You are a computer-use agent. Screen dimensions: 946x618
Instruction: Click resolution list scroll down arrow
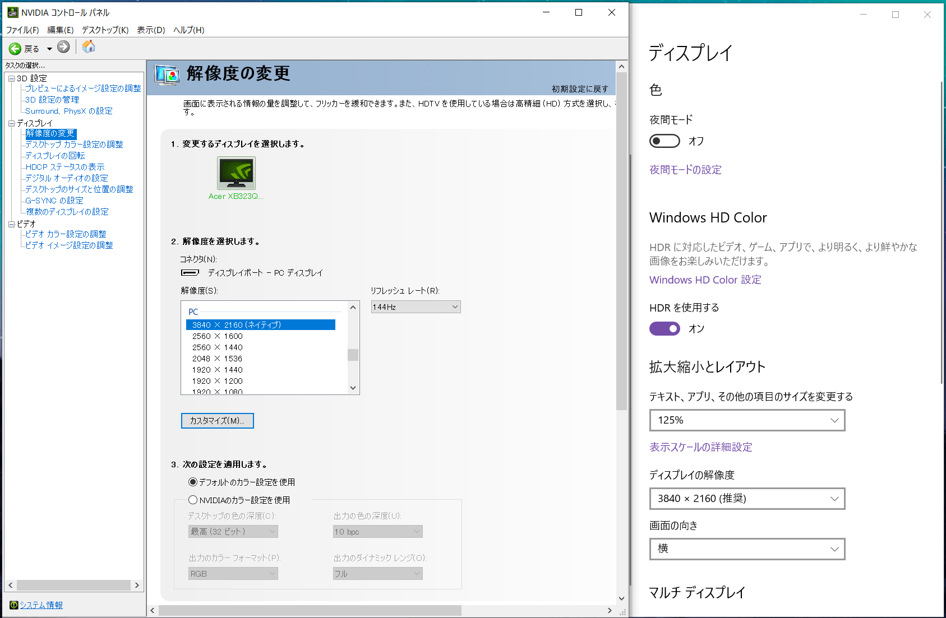click(x=353, y=388)
